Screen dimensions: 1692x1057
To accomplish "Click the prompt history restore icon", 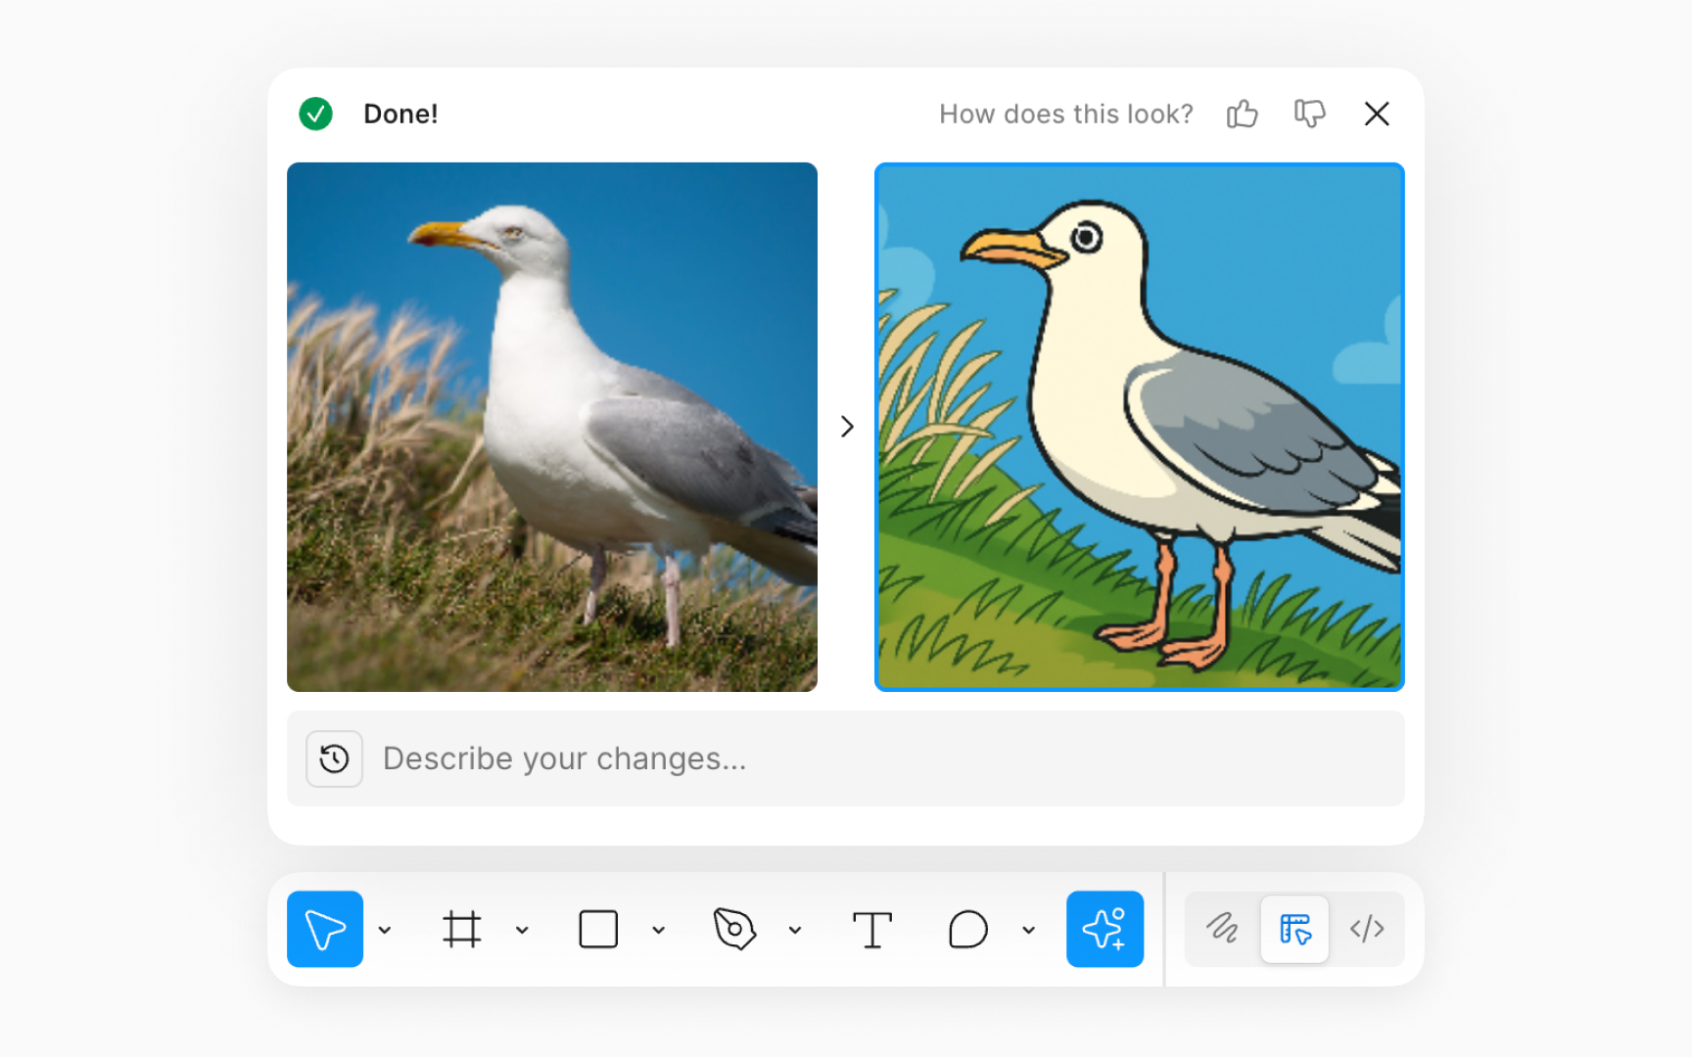I will 334,758.
